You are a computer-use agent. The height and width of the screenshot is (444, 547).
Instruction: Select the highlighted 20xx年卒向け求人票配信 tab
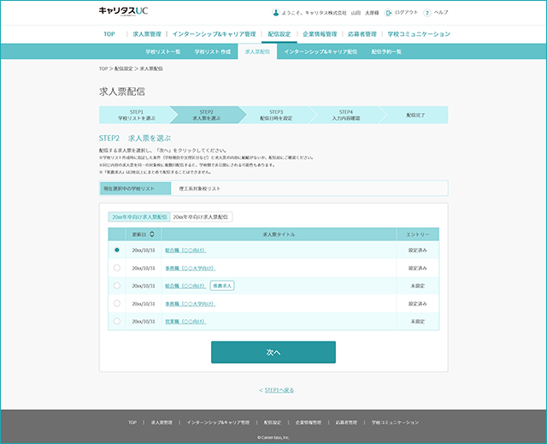tap(139, 216)
